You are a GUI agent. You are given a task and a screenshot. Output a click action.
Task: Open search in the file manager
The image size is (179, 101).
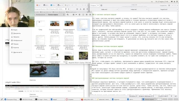pos(68,15)
